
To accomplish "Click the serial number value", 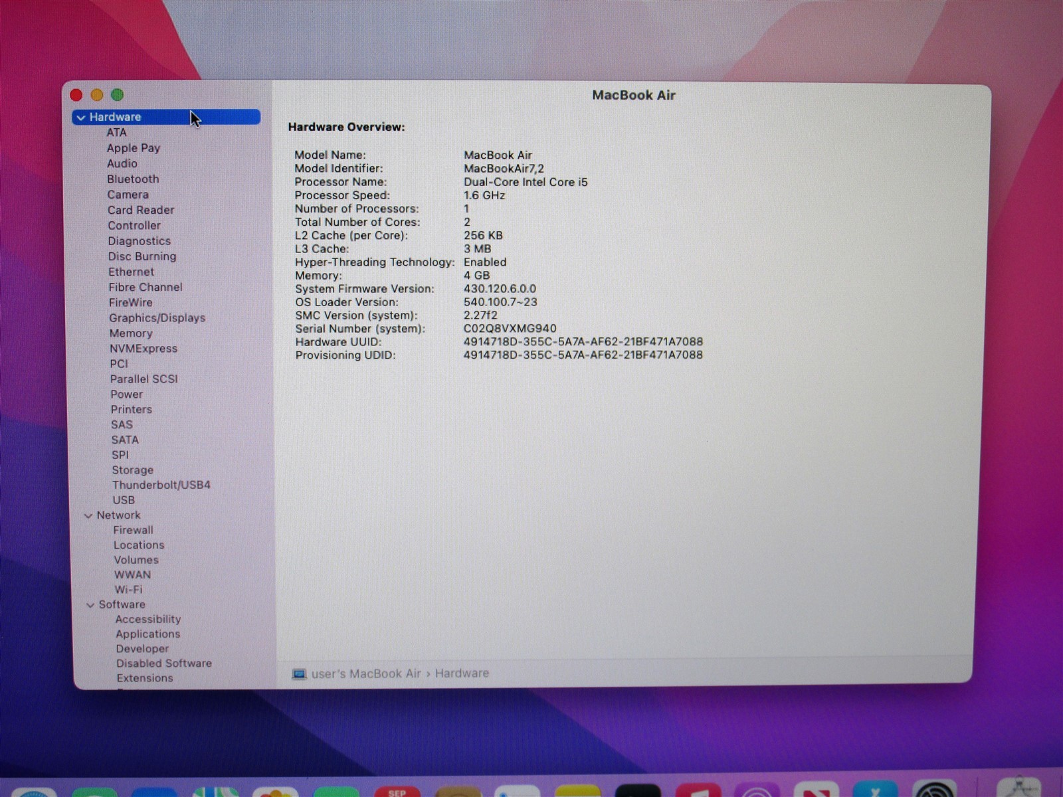I will (510, 329).
